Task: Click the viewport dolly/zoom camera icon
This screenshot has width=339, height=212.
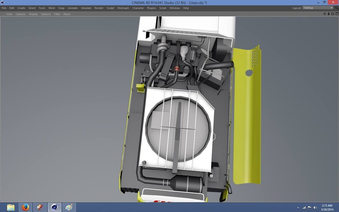Action: (328, 14)
